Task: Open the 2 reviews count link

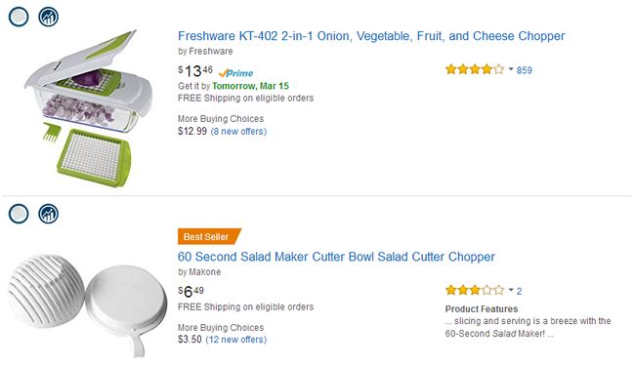Action: click(x=519, y=291)
